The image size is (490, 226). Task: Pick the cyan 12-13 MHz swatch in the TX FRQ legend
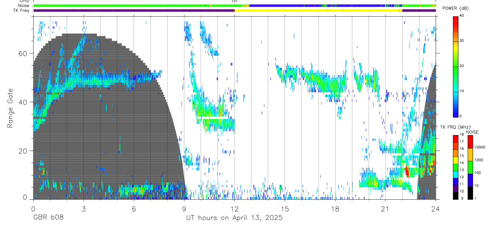tap(456, 174)
